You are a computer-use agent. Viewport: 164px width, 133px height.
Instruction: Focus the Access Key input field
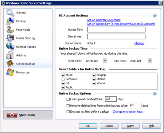click(116, 30)
